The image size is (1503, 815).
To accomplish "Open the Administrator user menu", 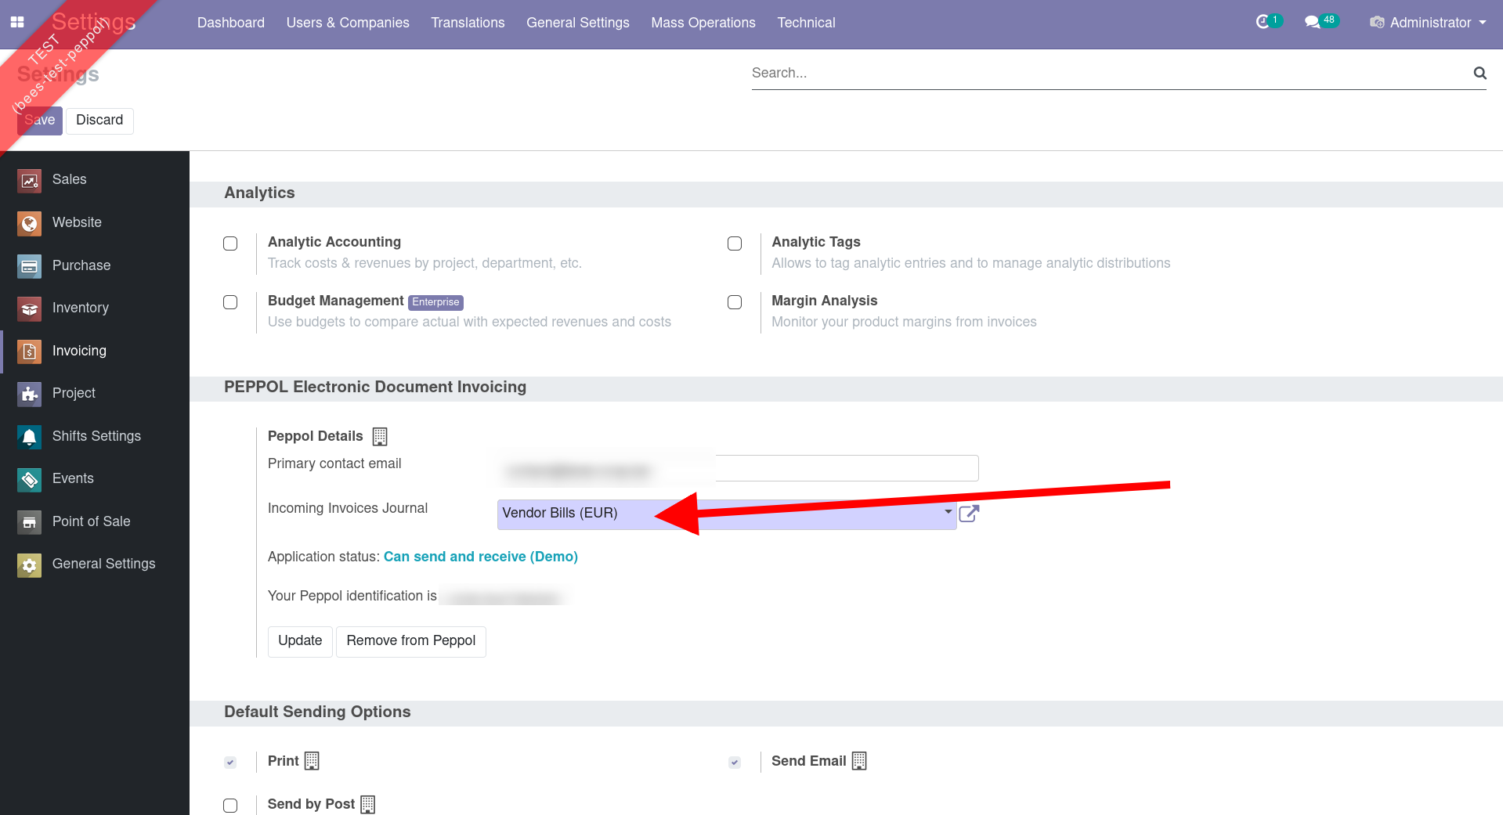I will (x=1428, y=23).
